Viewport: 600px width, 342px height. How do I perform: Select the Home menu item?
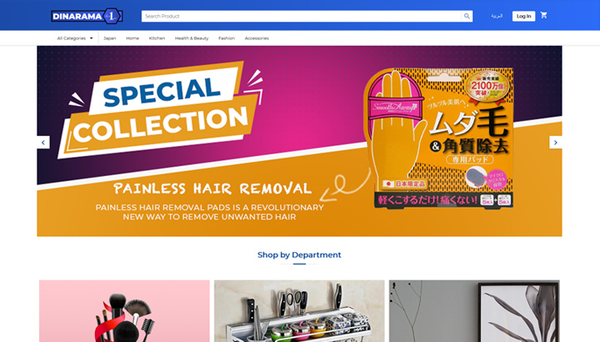coord(132,38)
